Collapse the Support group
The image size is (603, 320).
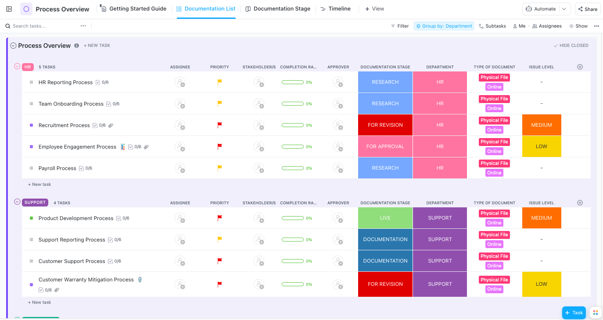(17, 202)
